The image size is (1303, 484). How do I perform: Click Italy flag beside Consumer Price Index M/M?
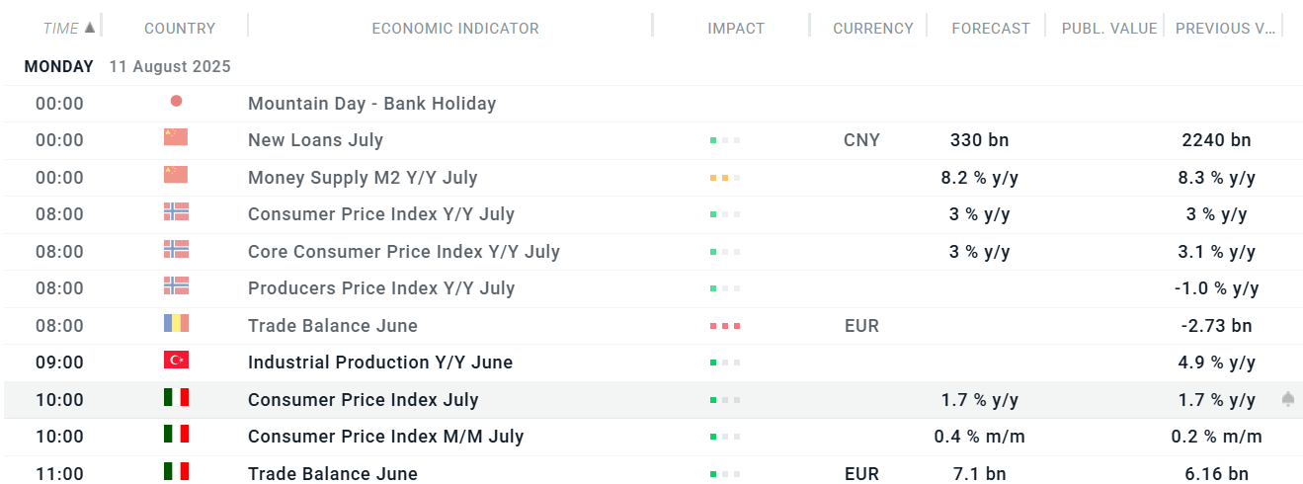tap(176, 435)
